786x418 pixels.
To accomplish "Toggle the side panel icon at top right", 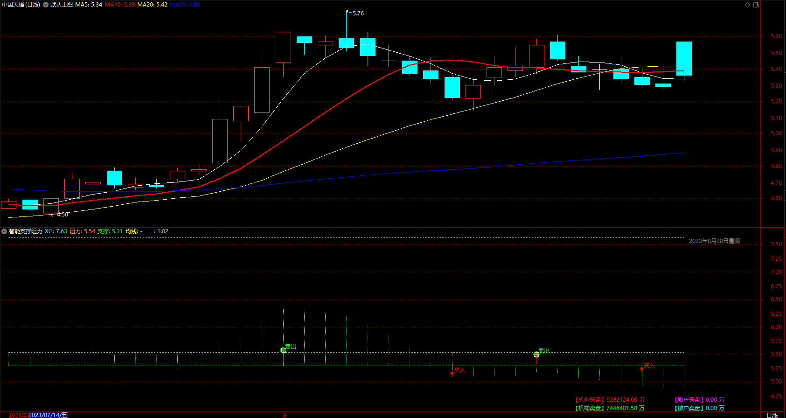I will [x=756, y=5].
